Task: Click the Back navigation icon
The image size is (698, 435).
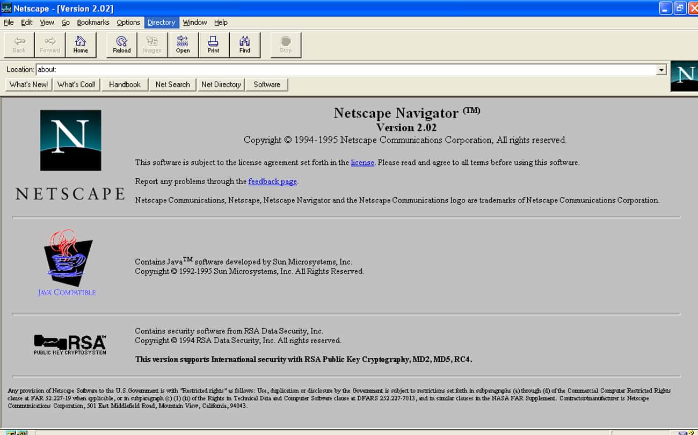Action: 19,44
